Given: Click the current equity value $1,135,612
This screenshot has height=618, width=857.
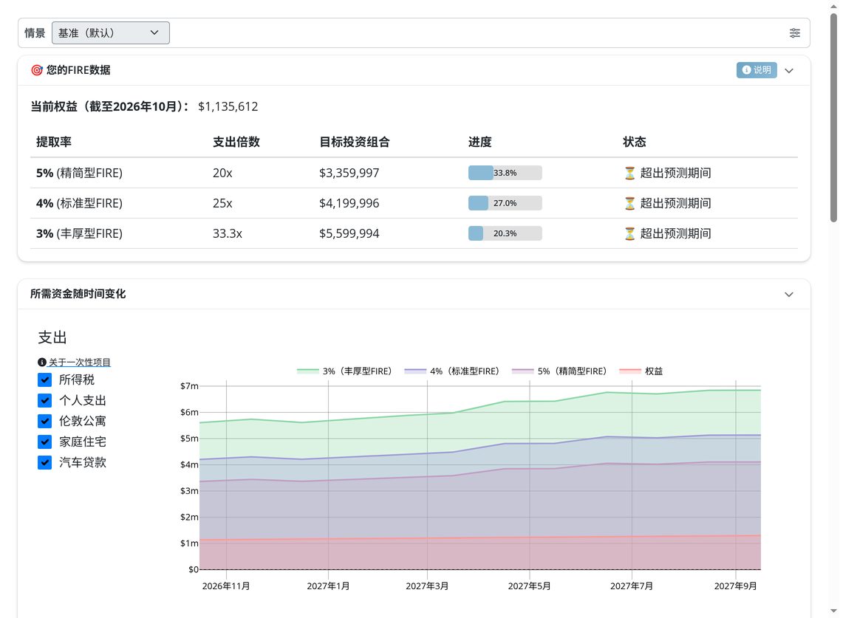Looking at the screenshot, I should 228,106.
